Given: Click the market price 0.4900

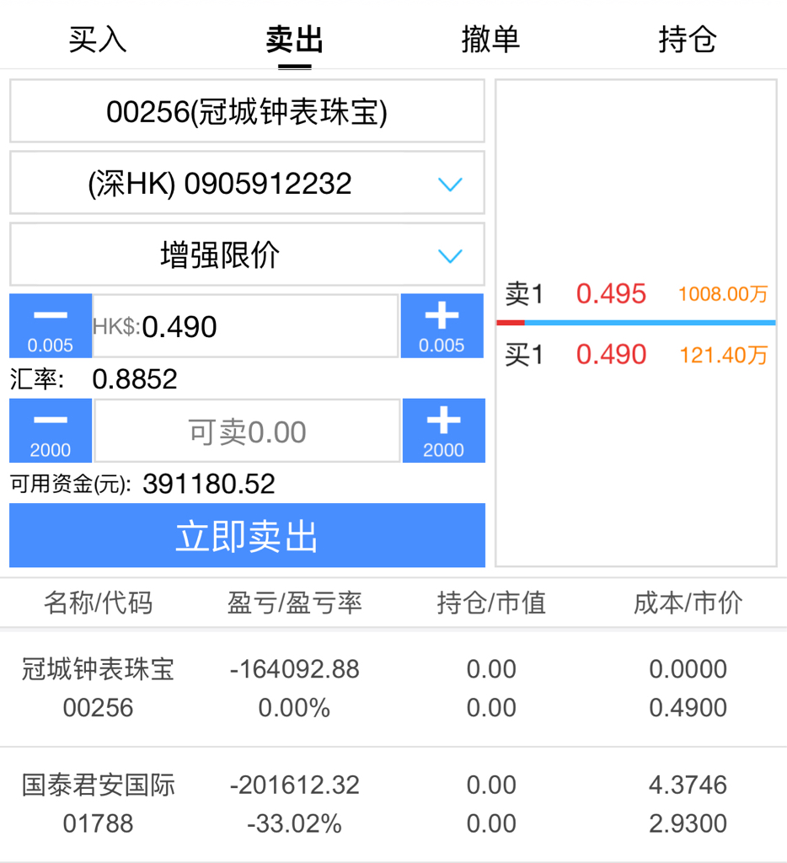Looking at the screenshot, I should (688, 708).
